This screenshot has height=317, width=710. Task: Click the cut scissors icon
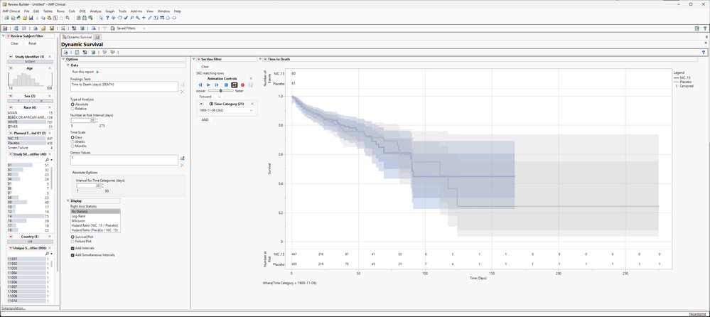(x=37, y=18)
